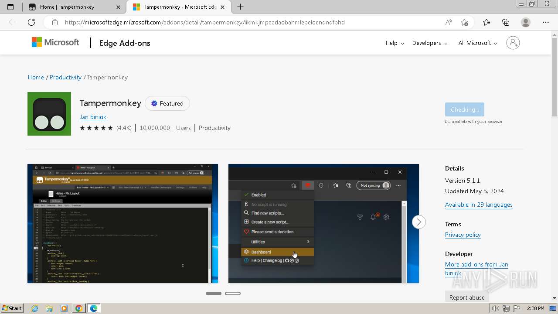This screenshot has width=558, height=314.
Task: Select the Microsoft Edge taskbar icon
Action: point(94,308)
